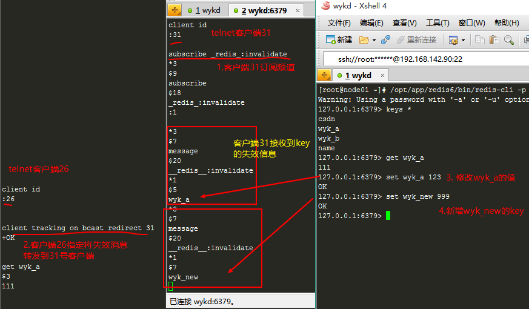Image resolution: width=529 pixels, height=309 pixels.
Task: Switch to the '1 wykd' tab in middle window
Action: click(x=204, y=10)
